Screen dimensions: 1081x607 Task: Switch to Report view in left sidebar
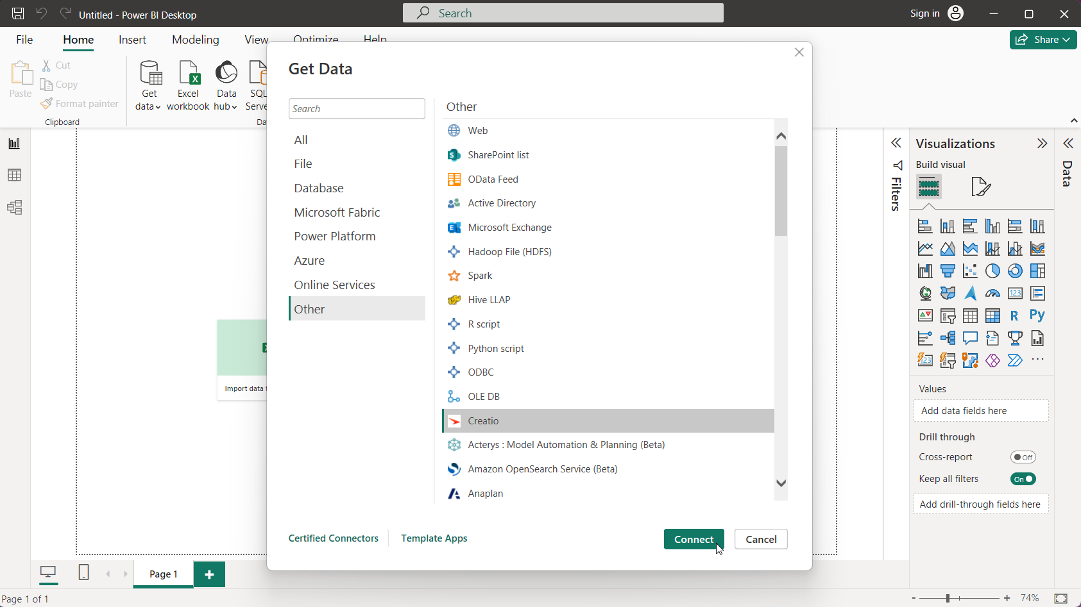point(14,144)
